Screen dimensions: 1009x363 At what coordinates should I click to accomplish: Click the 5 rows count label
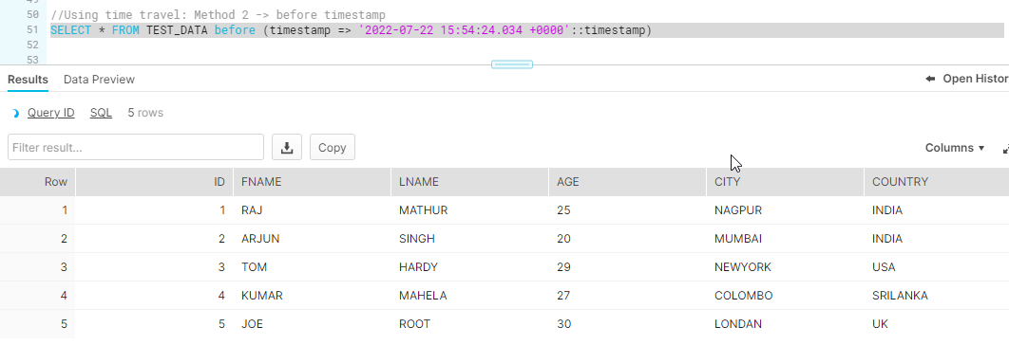coord(145,113)
